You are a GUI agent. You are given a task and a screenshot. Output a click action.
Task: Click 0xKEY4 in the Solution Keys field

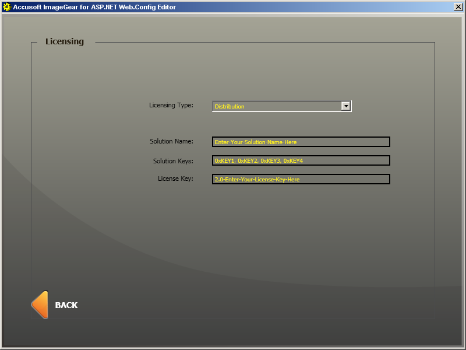coord(293,160)
